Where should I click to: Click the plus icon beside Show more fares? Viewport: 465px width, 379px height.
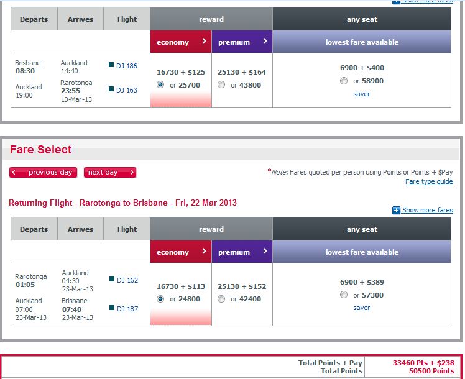tap(396, 211)
